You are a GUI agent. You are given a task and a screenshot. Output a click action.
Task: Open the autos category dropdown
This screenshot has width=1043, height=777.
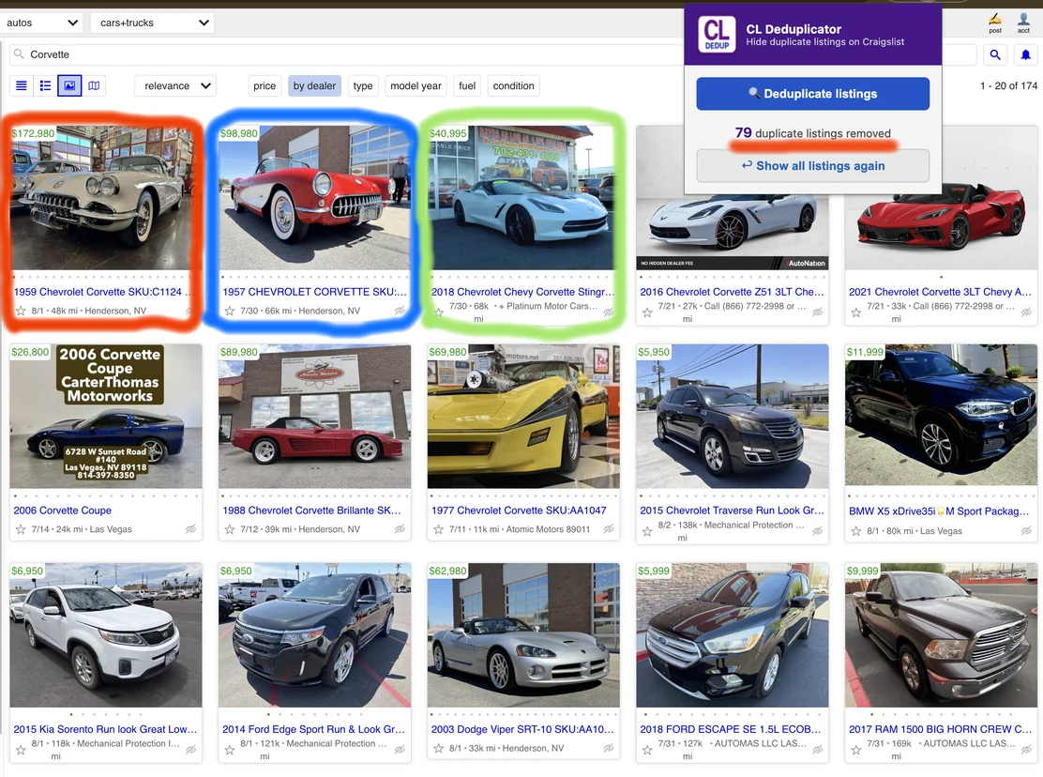(x=41, y=23)
